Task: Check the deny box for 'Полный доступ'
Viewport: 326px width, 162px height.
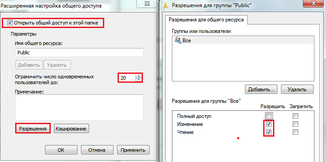Action: (x=295, y=116)
